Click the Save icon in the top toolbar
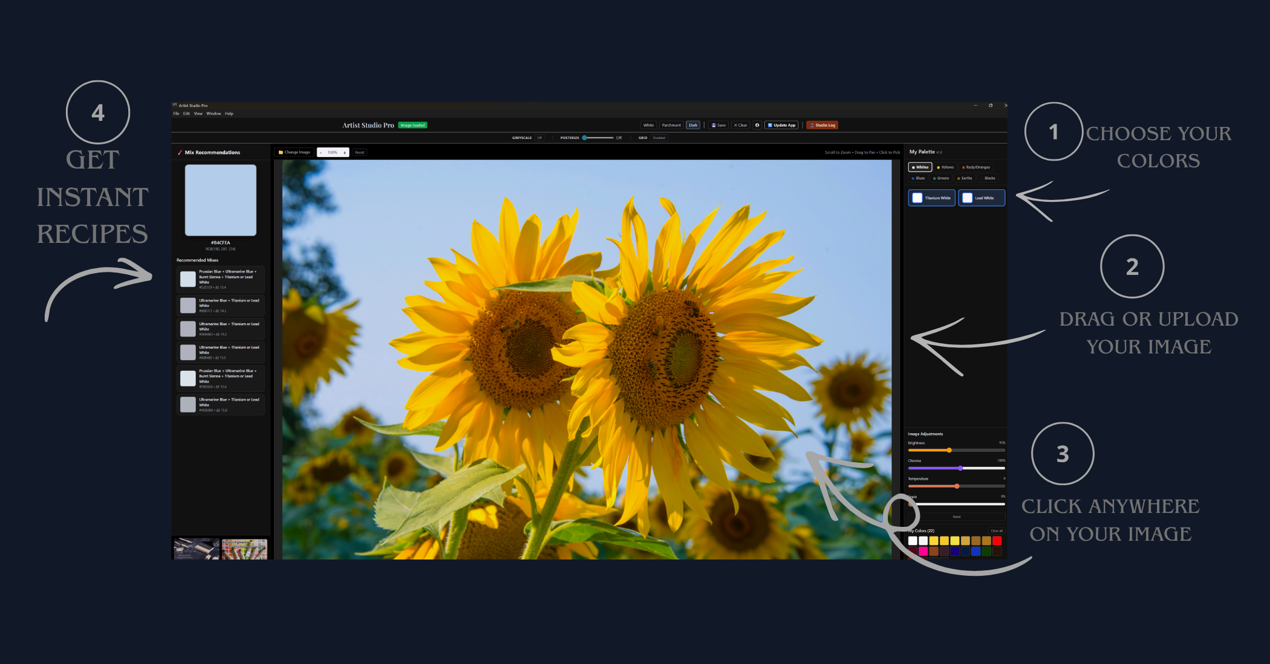The height and width of the screenshot is (664, 1270). click(714, 125)
